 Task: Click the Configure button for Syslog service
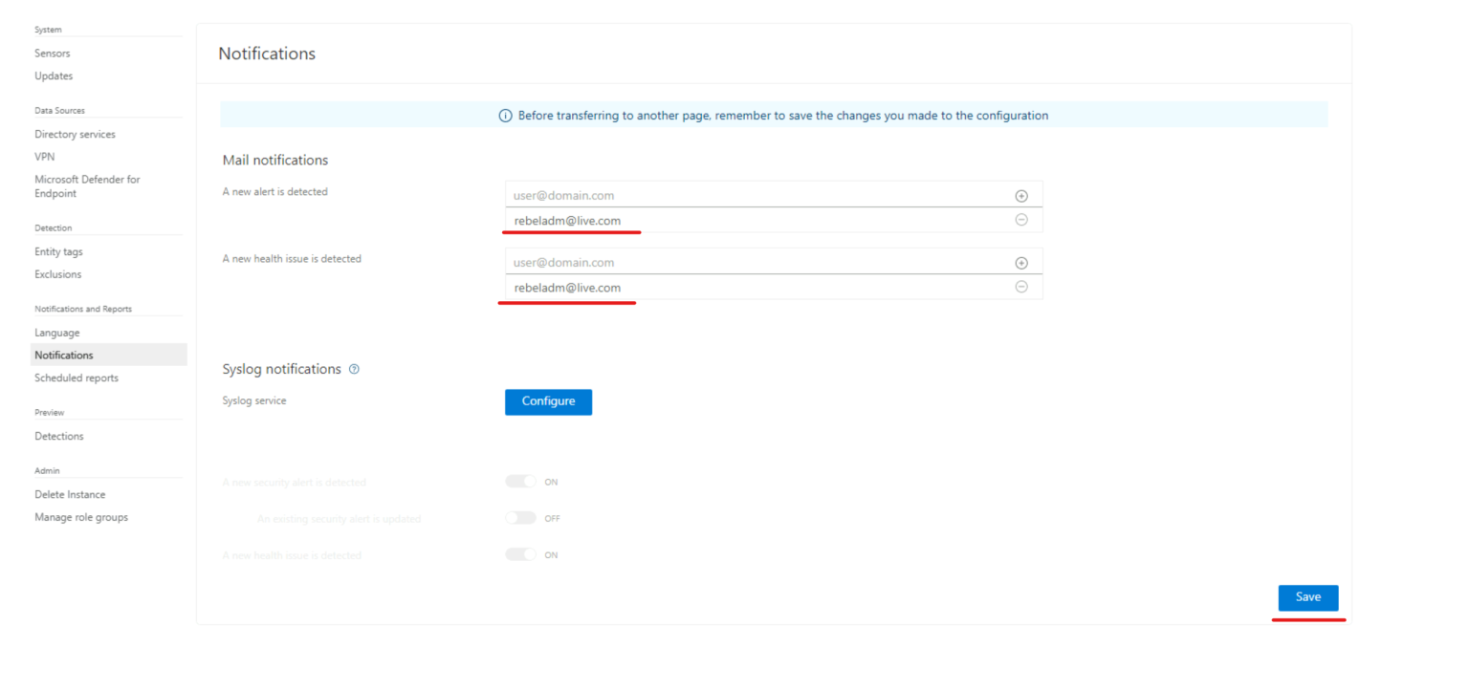[548, 401]
